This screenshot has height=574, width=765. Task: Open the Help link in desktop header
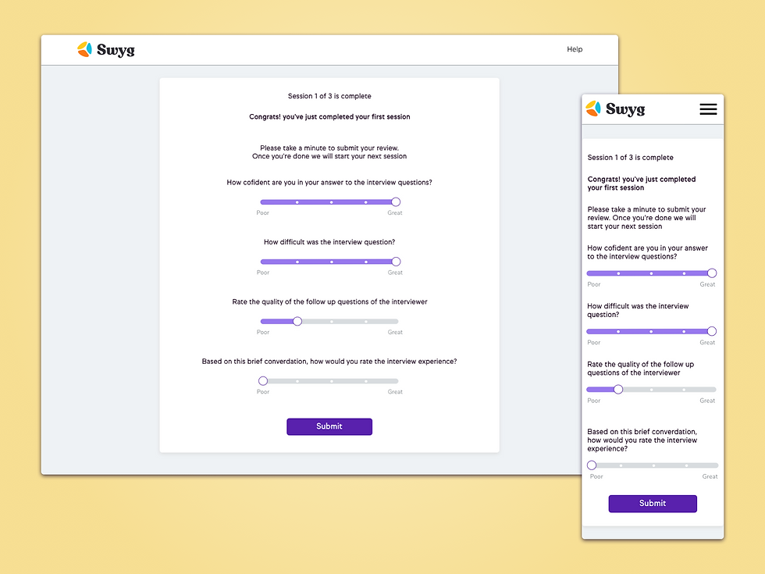click(575, 49)
